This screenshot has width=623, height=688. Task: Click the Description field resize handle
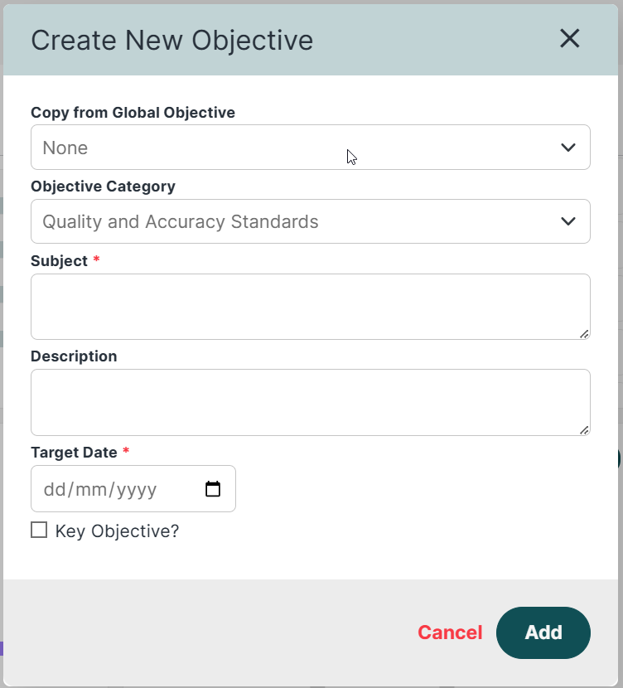584,430
